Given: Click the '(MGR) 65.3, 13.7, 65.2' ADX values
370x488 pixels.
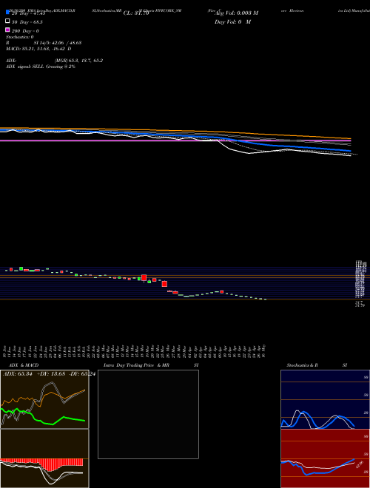Looking at the screenshot, I should coord(78,61).
